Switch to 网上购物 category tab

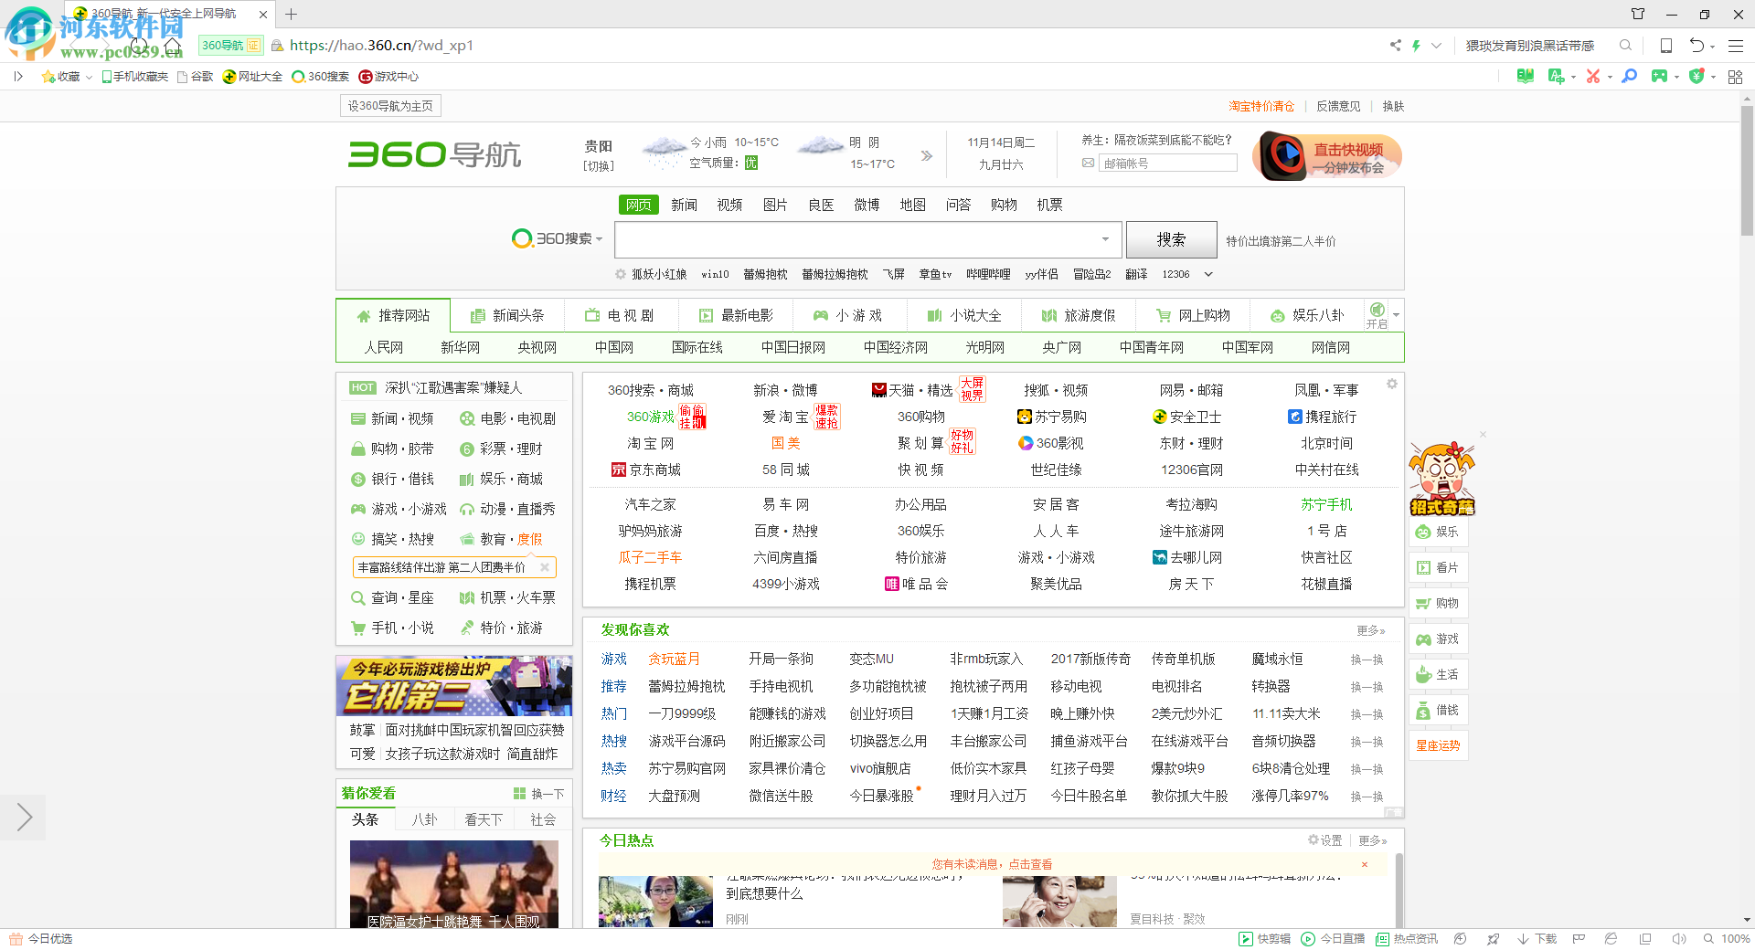click(x=1193, y=315)
